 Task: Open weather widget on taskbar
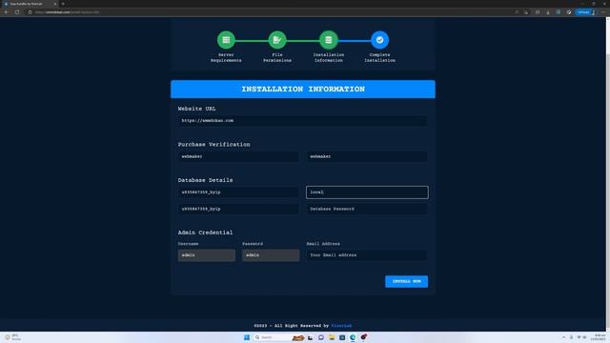pyautogui.click(x=12, y=337)
